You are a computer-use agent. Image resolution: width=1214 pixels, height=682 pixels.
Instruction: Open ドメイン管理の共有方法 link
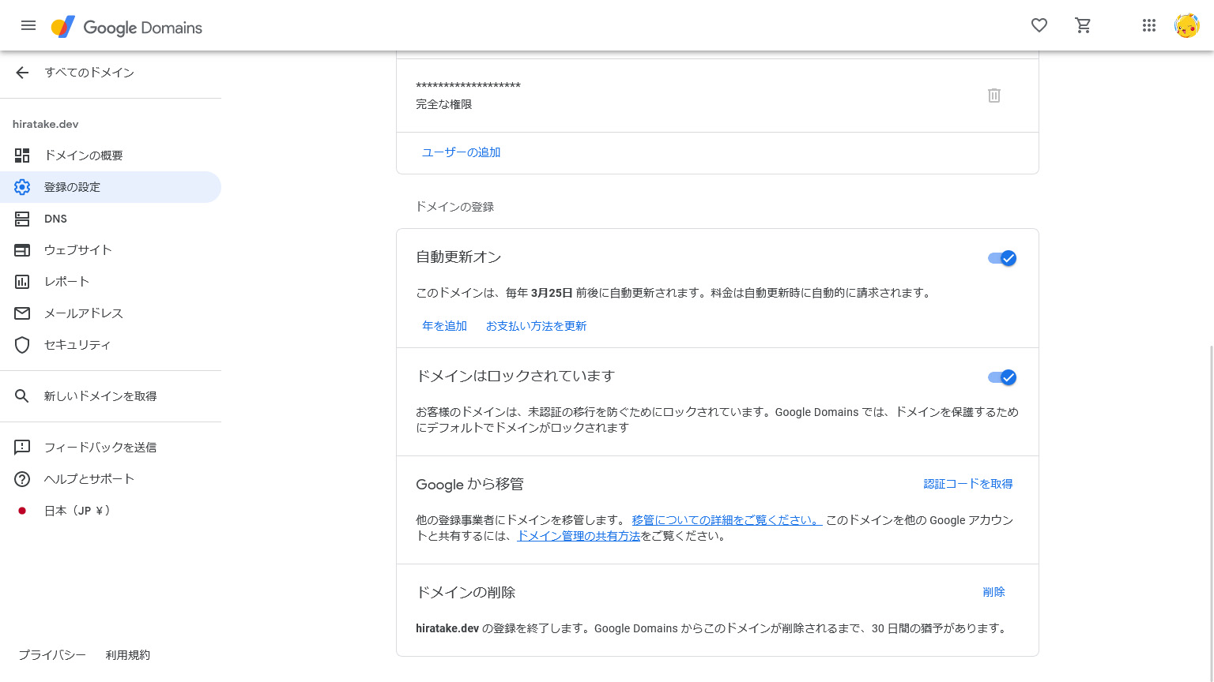(x=579, y=536)
